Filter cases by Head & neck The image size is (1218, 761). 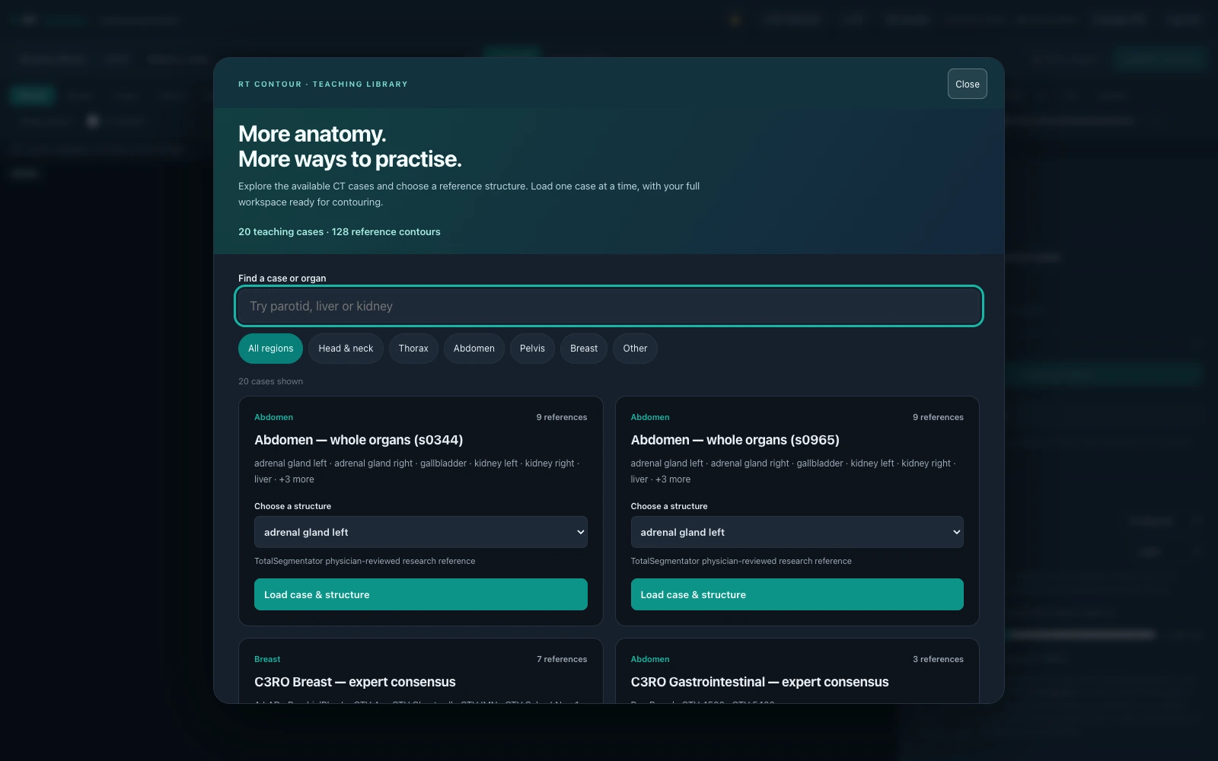coord(346,349)
